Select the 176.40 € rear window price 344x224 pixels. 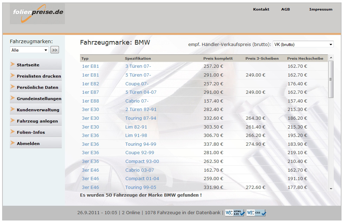pyautogui.click(x=297, y=84)
